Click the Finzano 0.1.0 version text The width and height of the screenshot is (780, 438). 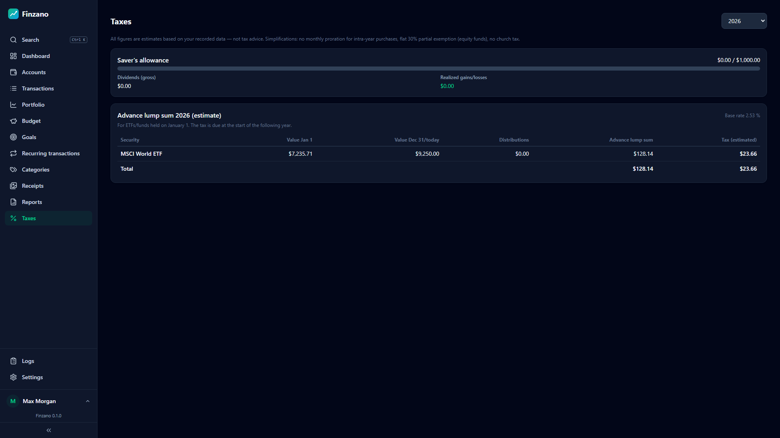point(48,416)
